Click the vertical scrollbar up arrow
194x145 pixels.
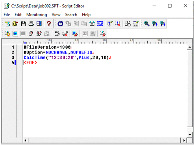click(190, 47)
